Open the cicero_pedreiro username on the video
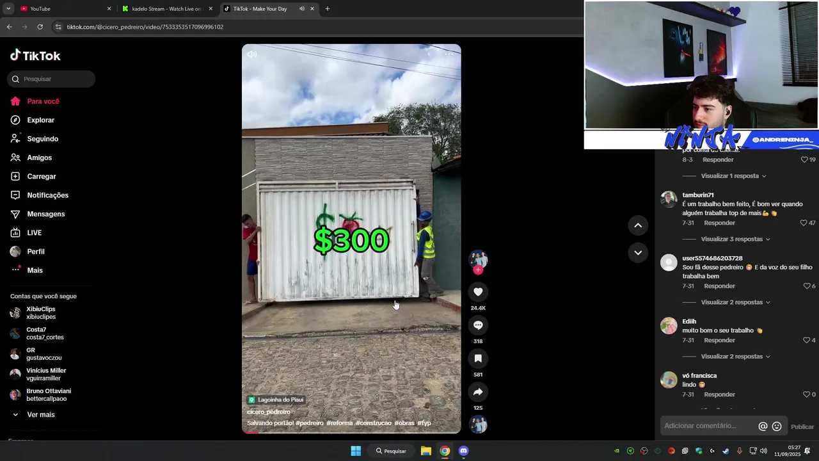The height and width of the screenshot is (461, 819). click(269, 412)
